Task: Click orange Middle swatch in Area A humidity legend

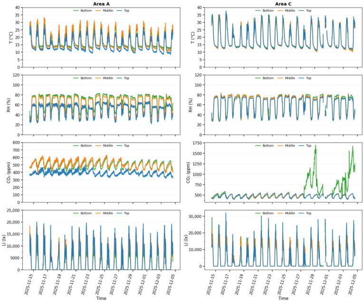Action: tap(98, 78)
